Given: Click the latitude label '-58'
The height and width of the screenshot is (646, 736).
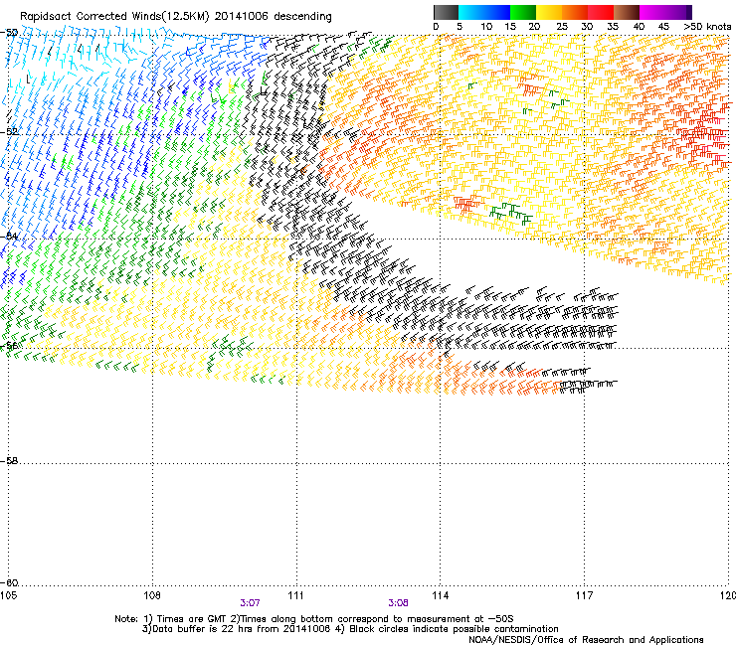Looking at the screenshot, I should (x=10, y=461).
